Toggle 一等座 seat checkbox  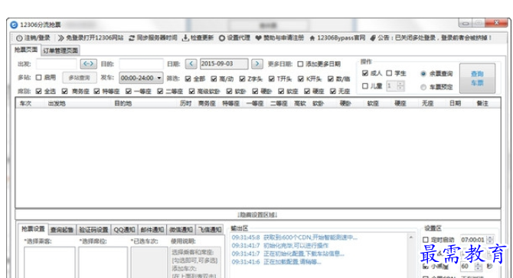129,91
